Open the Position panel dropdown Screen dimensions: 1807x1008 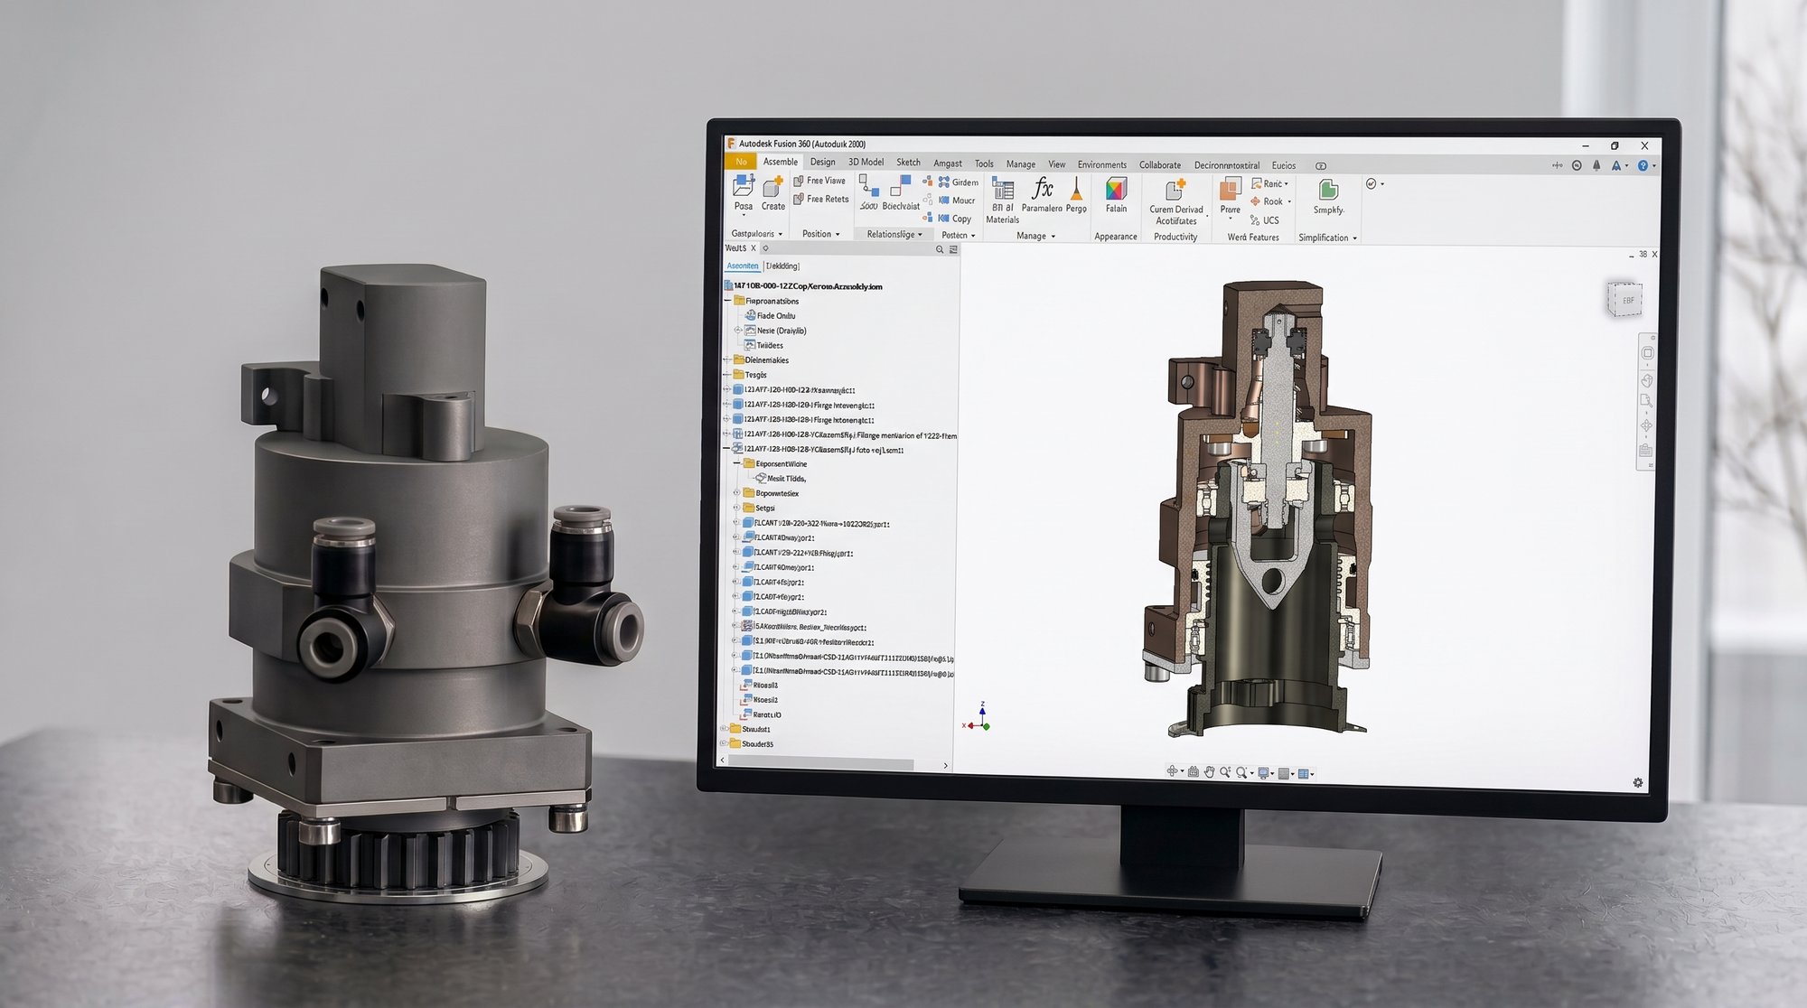click(x=838, y=235)
